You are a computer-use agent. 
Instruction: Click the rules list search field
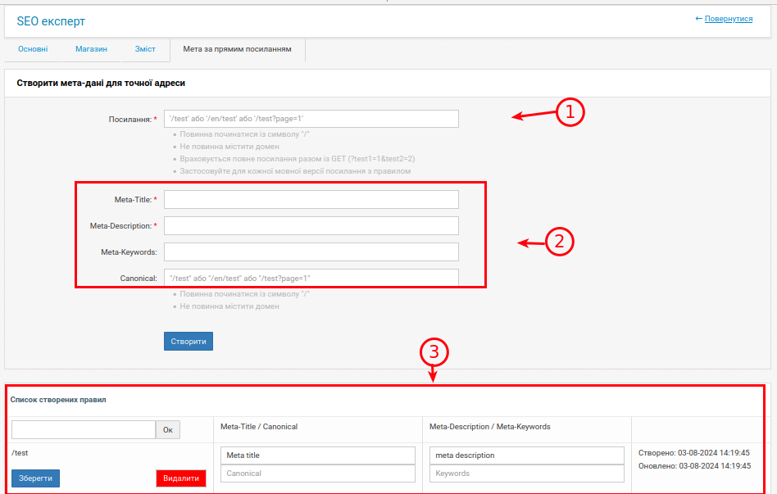84,429
